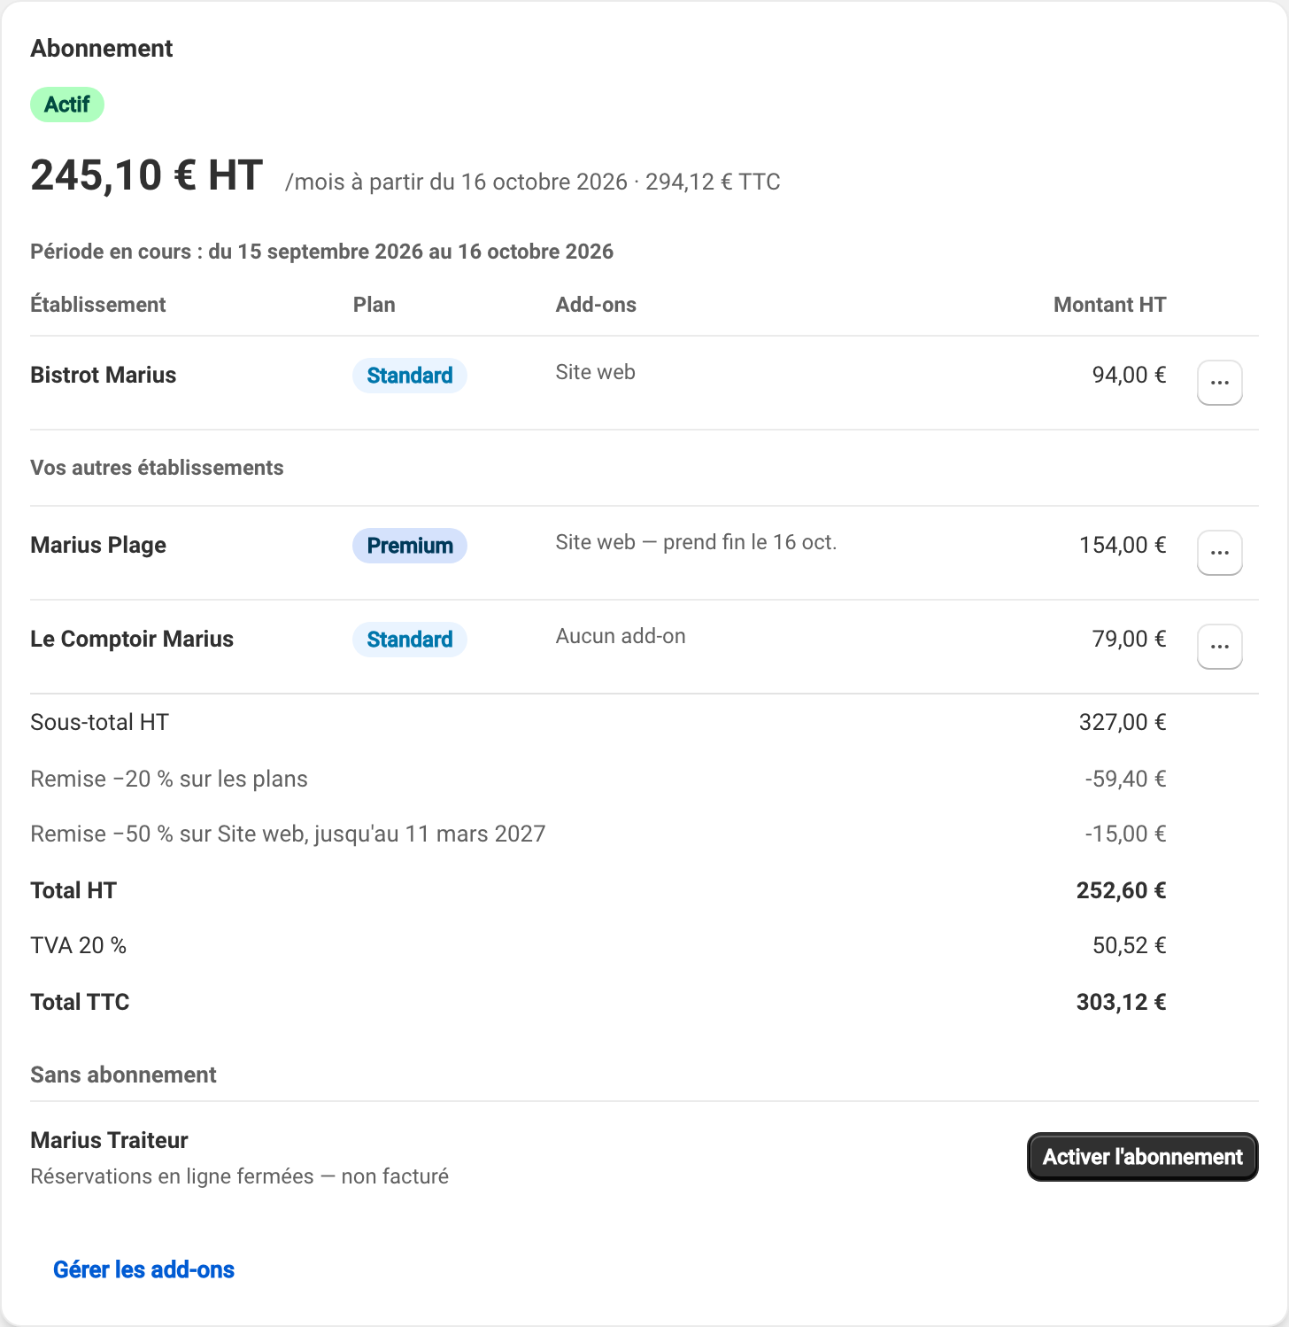Click the Montant HT column header

[1109, 305]
